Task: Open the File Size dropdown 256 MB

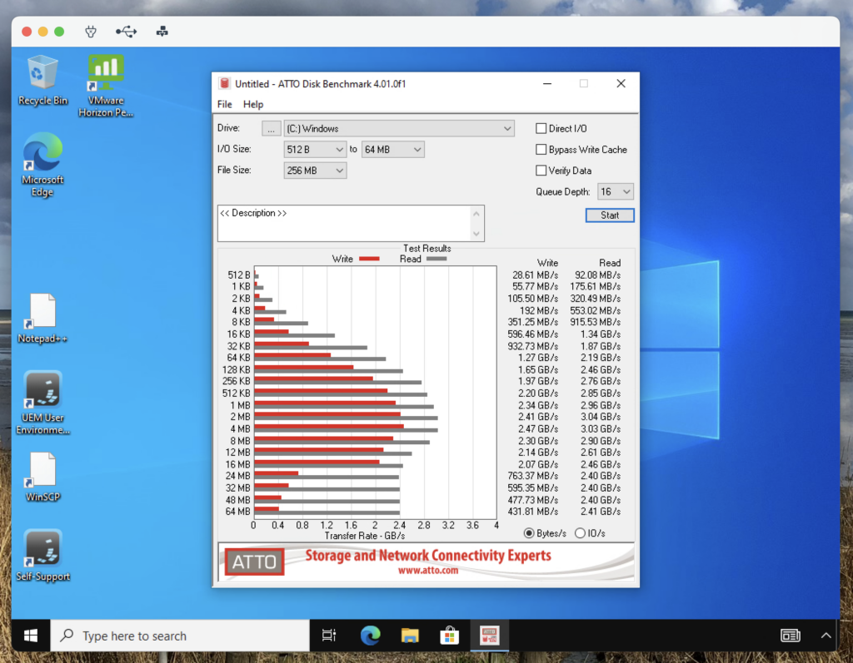Action: [315, 171]
